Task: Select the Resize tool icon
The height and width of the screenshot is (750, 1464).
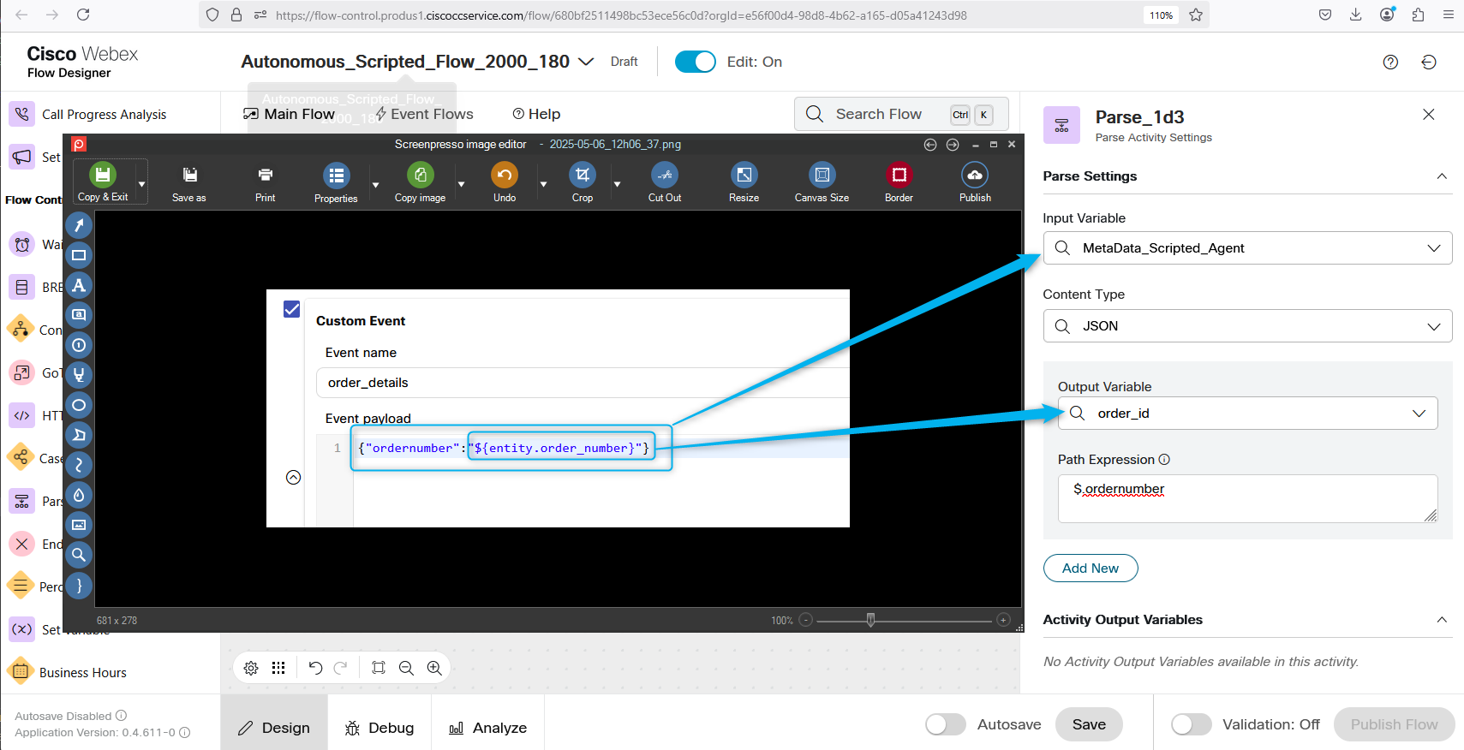Action: click(x=744, y=176)
